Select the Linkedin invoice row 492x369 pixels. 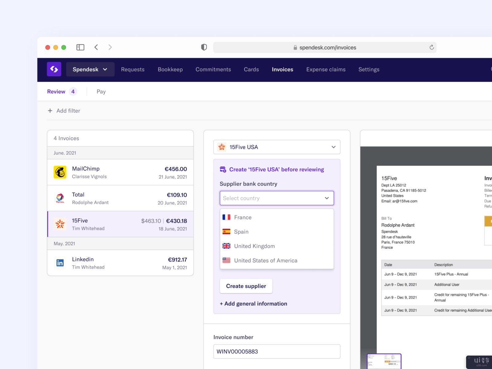click(120, 263)
